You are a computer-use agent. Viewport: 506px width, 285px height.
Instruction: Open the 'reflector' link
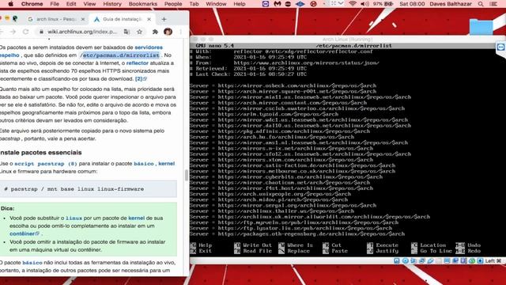[x=137, y=63]
